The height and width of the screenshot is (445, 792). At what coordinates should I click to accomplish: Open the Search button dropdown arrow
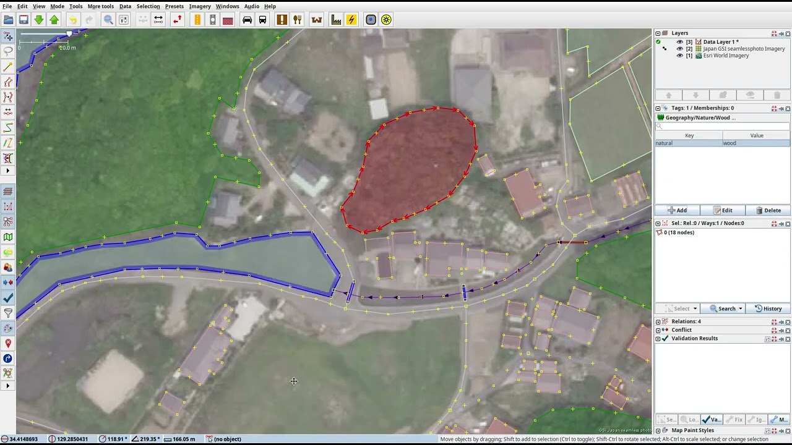coord(741,308)
